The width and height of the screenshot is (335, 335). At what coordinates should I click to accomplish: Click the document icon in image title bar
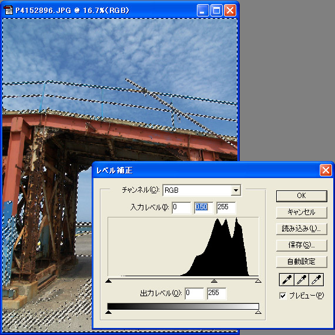[x=8, y=10]
